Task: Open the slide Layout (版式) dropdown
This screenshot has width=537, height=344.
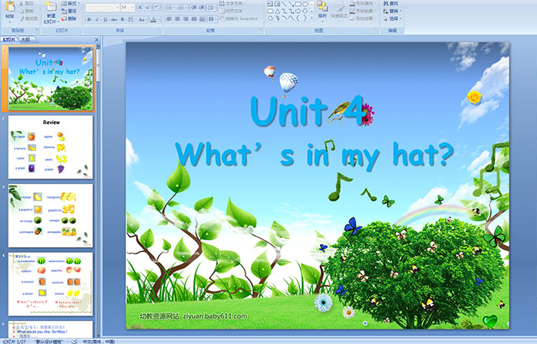Action: (71, 3)
